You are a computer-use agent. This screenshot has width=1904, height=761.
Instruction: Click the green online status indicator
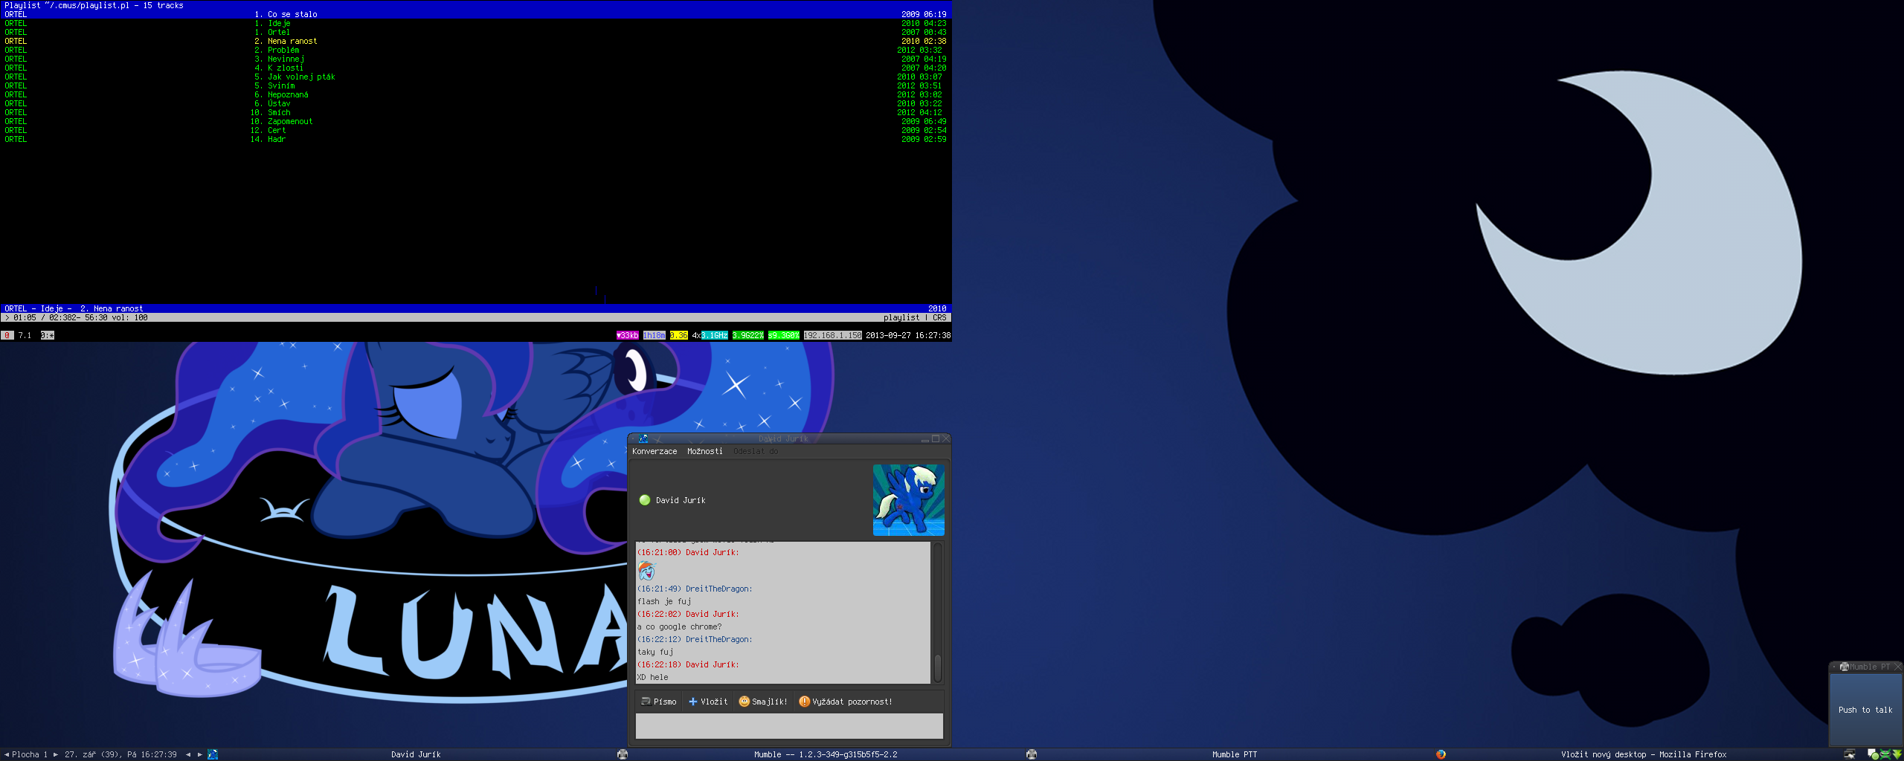pos(645,500)
